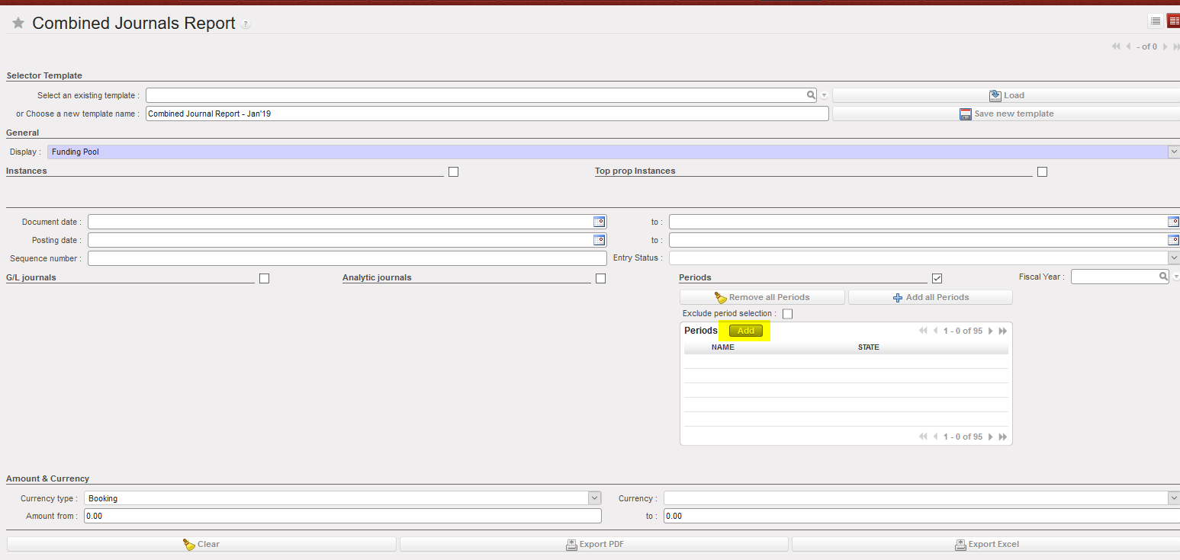Tick the G/L journals checkbox
This screenshot has height=560, width=1180.
coord(264,279)
